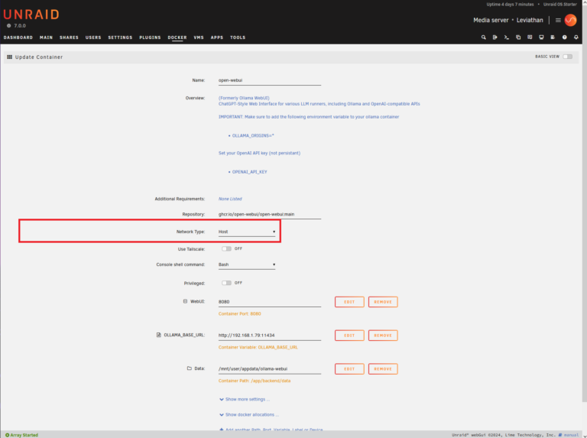The width and height of the screenshot is (587, 438).
Task: Click the orange Unraid account avatar icon
Action: (570, 20)
